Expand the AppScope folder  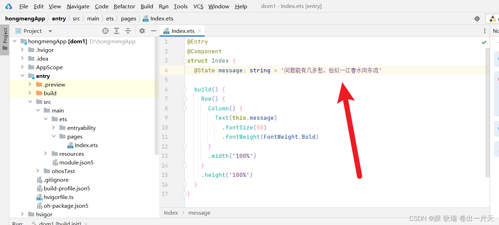pyautogui.click(x=23, y=67)
